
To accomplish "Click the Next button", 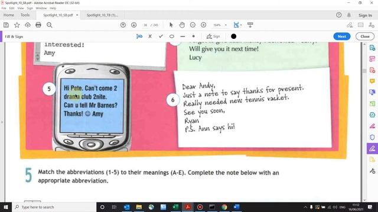I will [x=342, y=37].
